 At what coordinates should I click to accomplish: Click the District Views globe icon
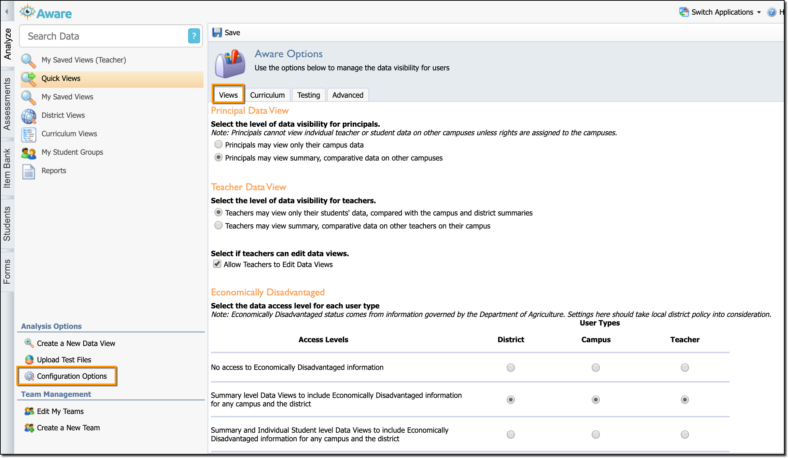click(28, 116)
